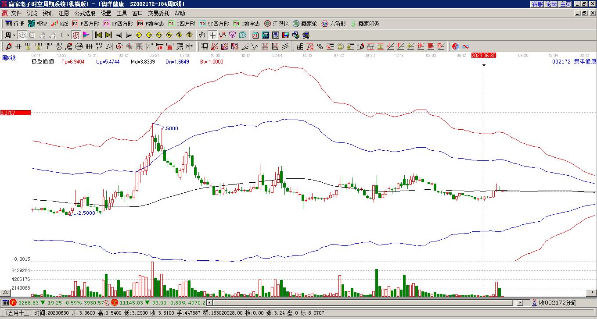Viewport: 597px width, 319px height.
Task: Switch to the K线 candlestick chart
Action: pos(60,24)
